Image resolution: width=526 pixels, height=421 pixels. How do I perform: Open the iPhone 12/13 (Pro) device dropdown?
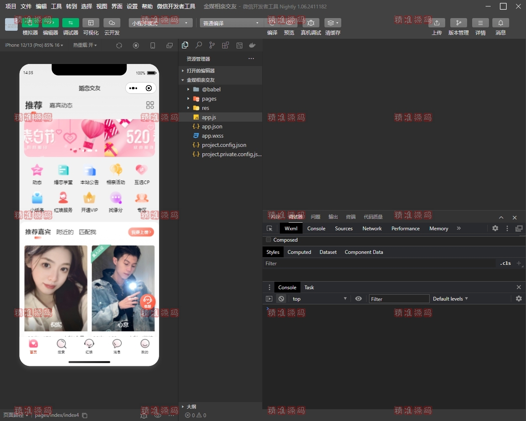[34, 45]
